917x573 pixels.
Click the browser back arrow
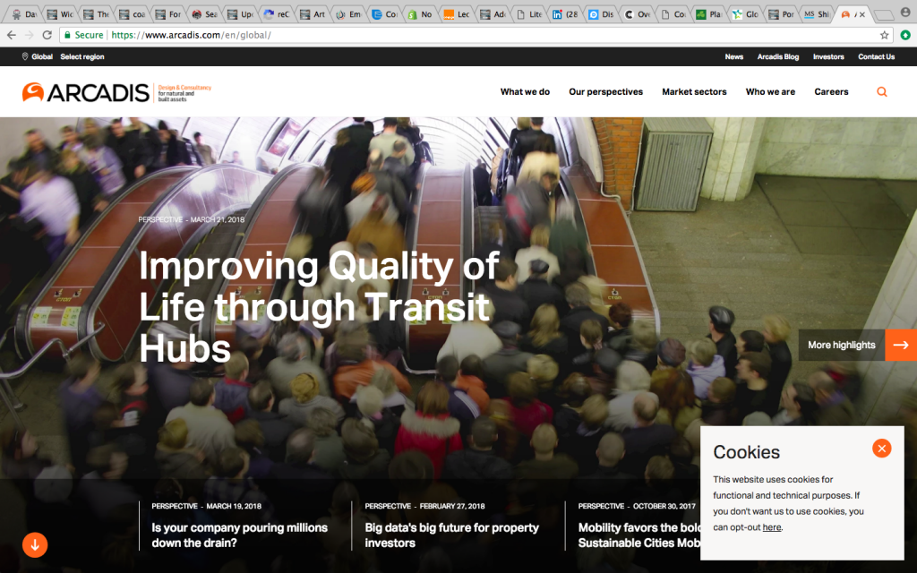pyautogui.click(x=11, y=35)
